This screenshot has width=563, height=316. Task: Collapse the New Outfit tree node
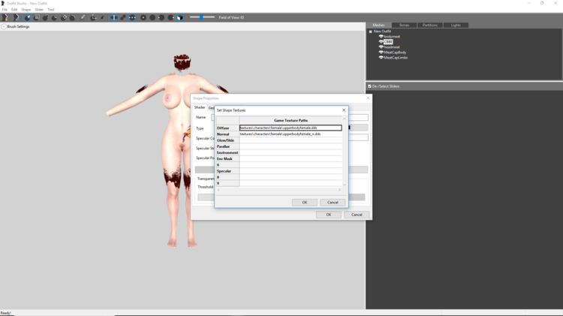click(x=371, y=32)
